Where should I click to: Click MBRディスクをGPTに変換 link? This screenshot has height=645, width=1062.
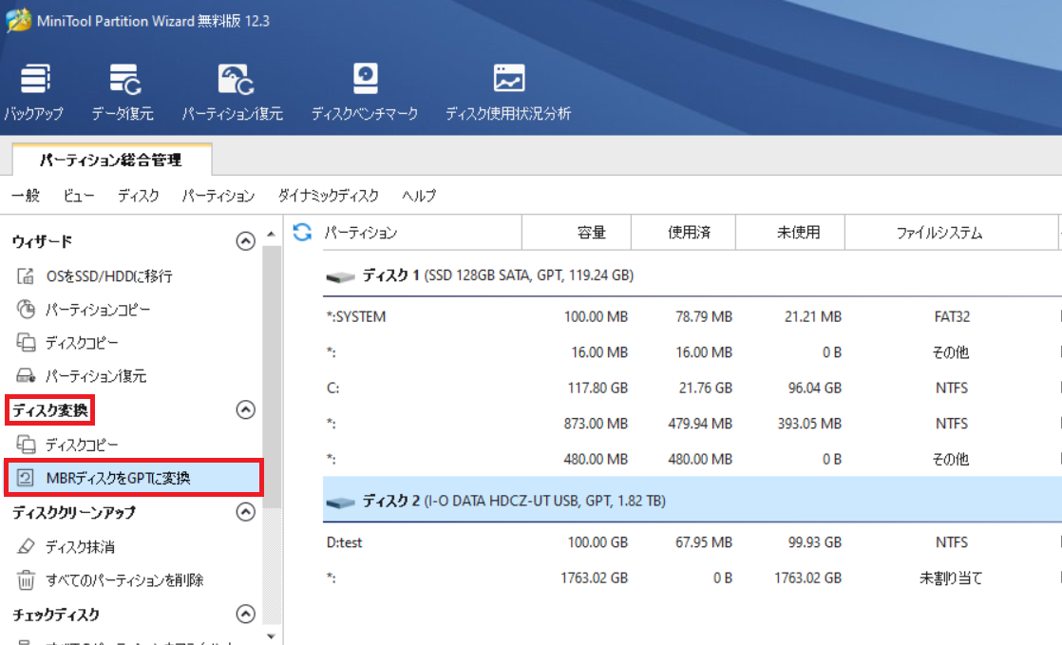point(118,478)
